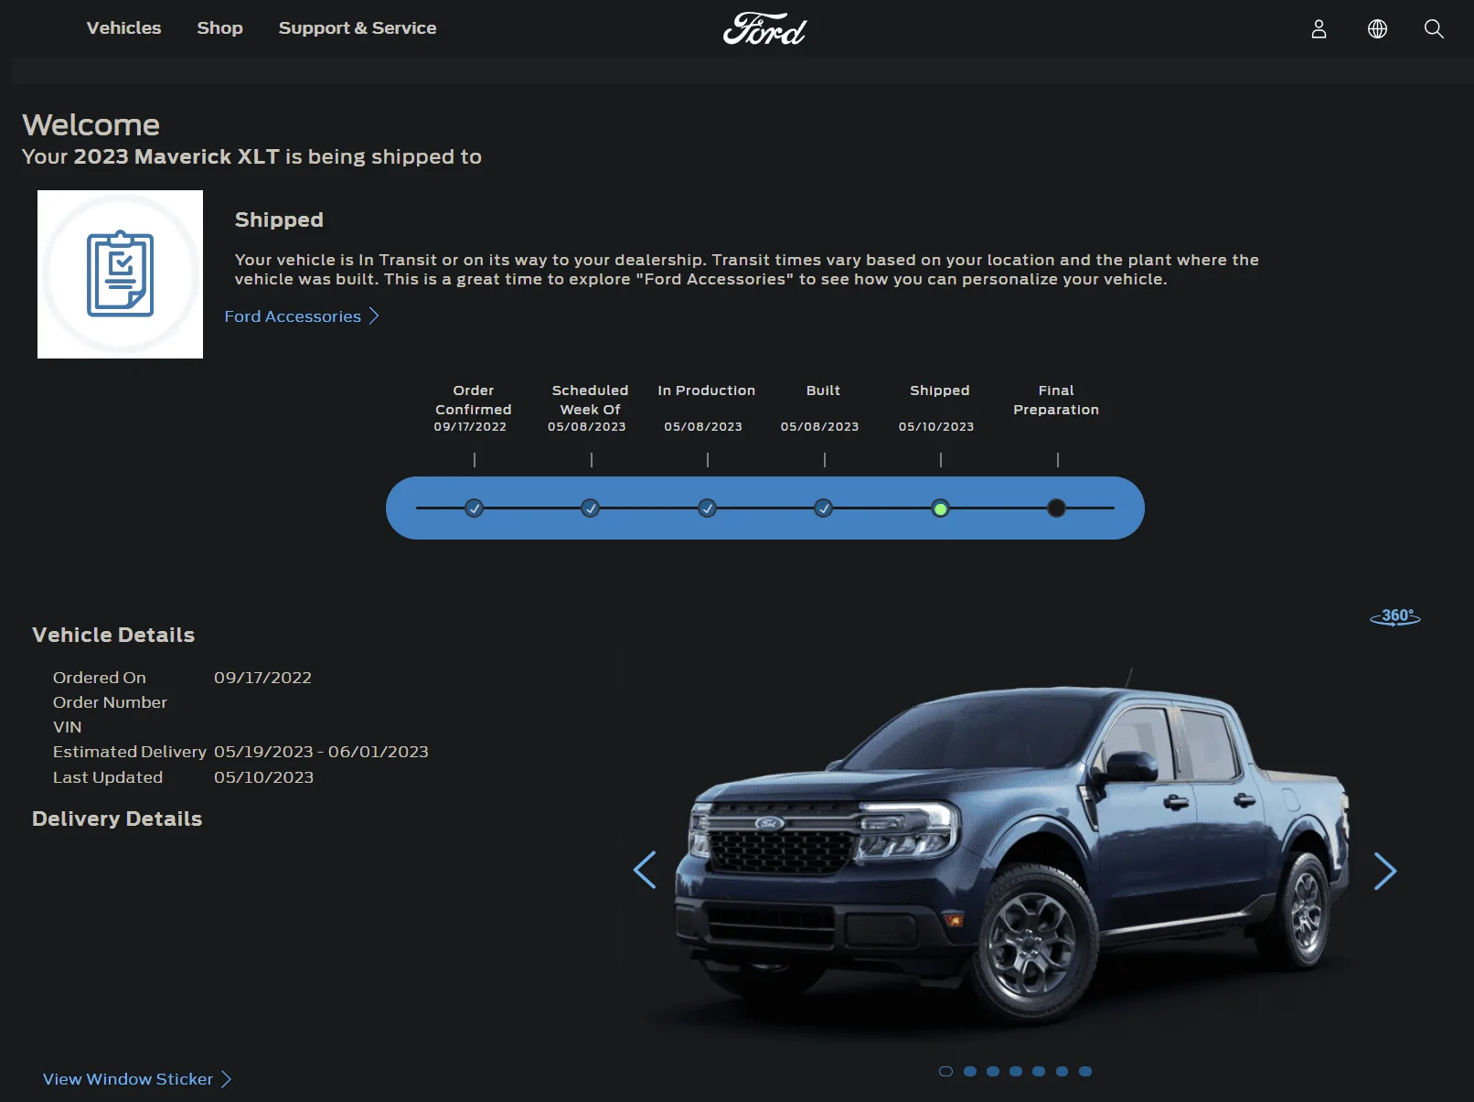Select the fifth carousel dot indicator
The image size is (1474, 1102).
[x=1039, y=1072]
